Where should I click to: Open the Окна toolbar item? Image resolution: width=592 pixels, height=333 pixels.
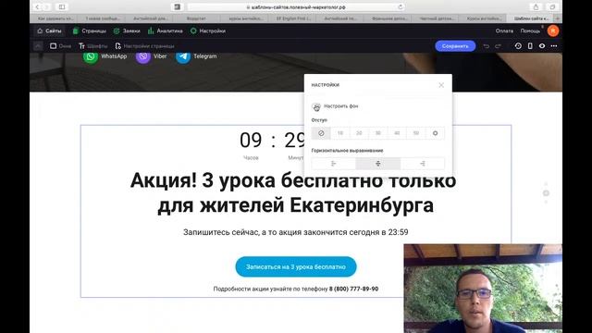click(x=61, y=46)
